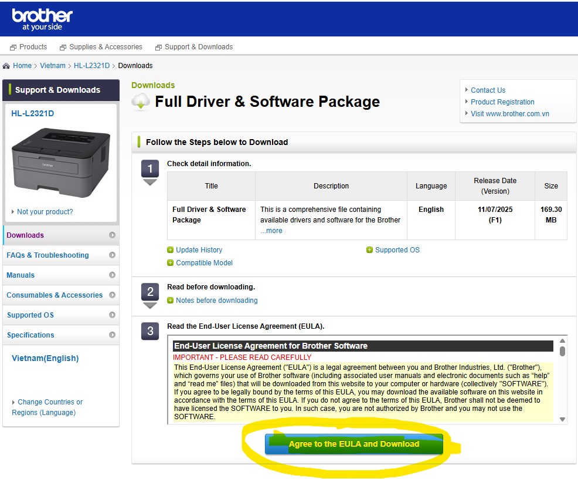Click the green plus icon beside Update History
The image size is (578, 479).
[171, 250]
